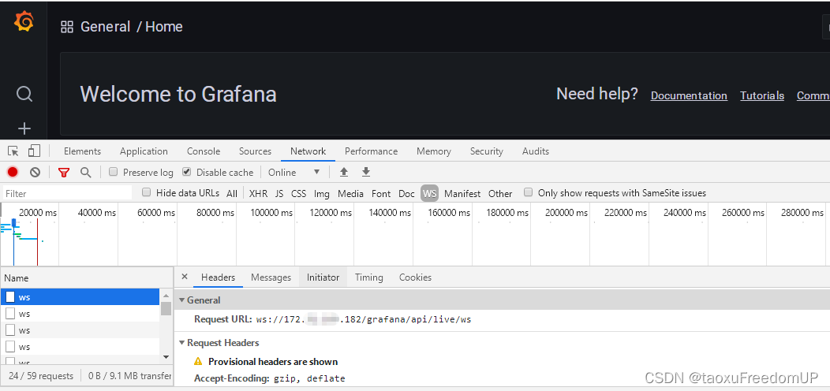Open the Documentation link
The width and height of the screenshot is (830, 391).
pos(689,95)
